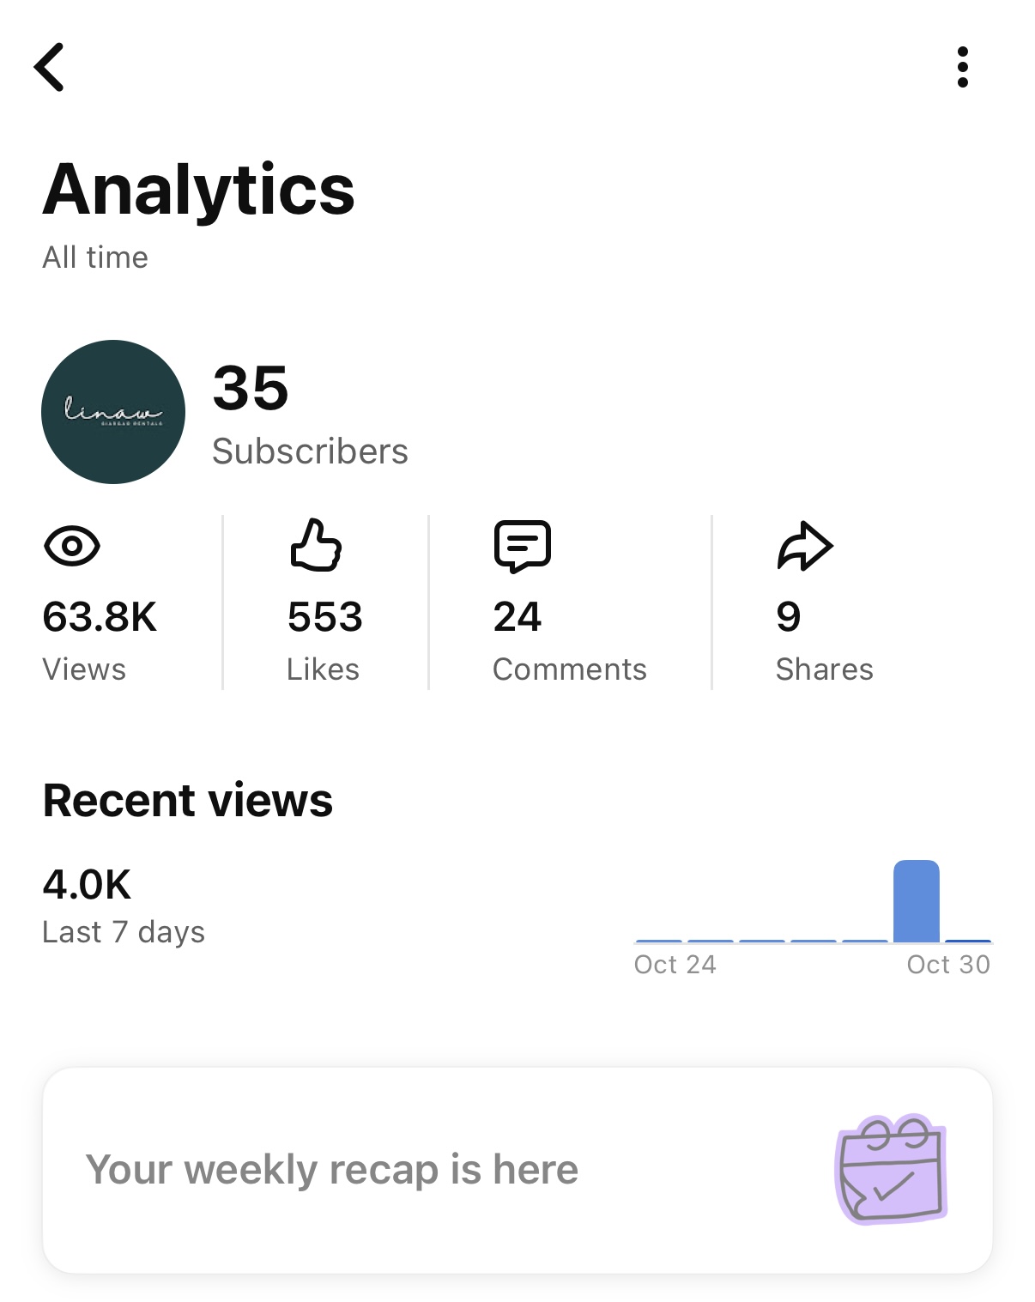This screenshot has width=1035, height=1302.
Task: Tap the All time period label
Action: point(95,257)
